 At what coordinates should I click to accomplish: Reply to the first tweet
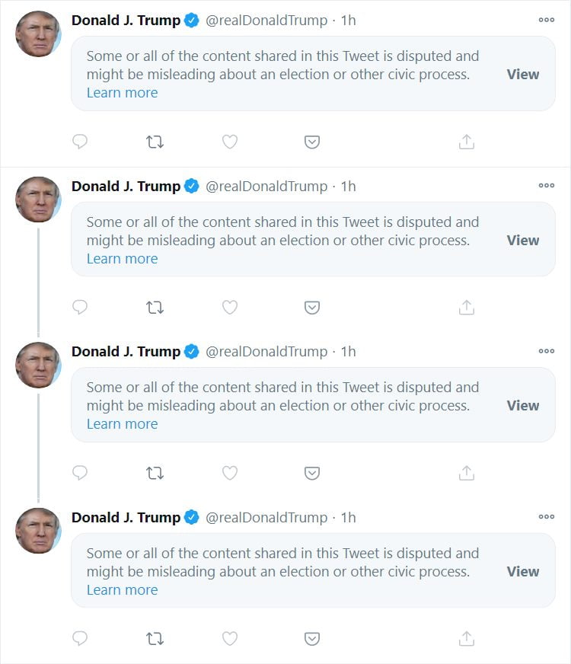(x=80, y=142)
